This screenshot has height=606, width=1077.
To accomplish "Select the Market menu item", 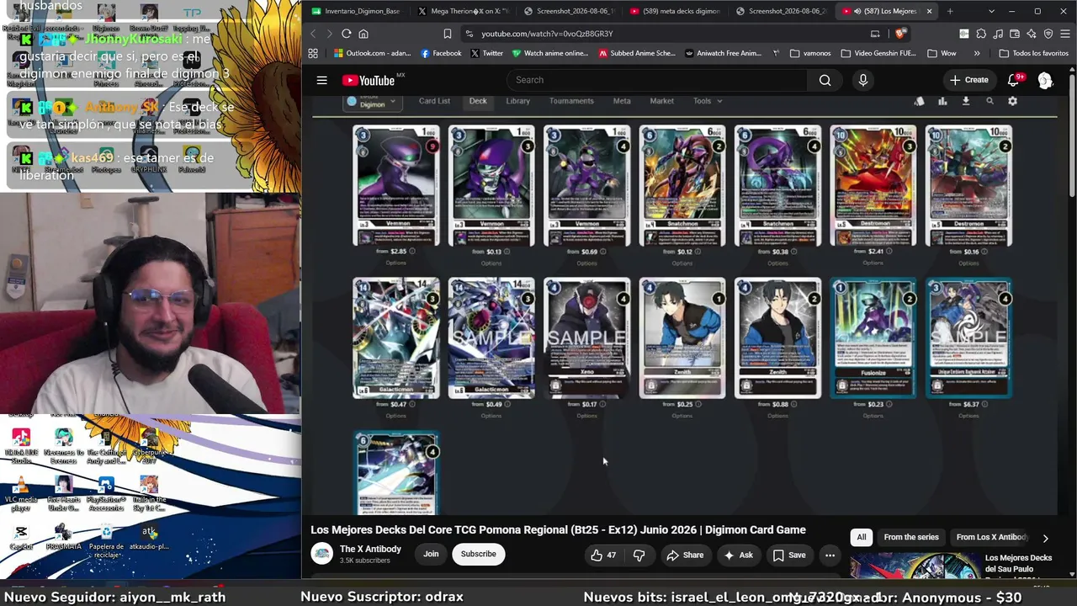I will point(661,101).
